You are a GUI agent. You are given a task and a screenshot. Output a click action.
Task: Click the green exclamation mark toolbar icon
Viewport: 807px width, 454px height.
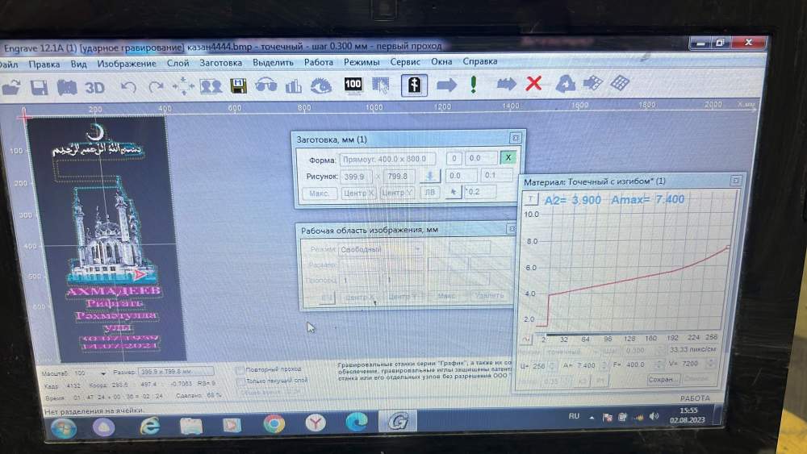(x=474, y=84)
